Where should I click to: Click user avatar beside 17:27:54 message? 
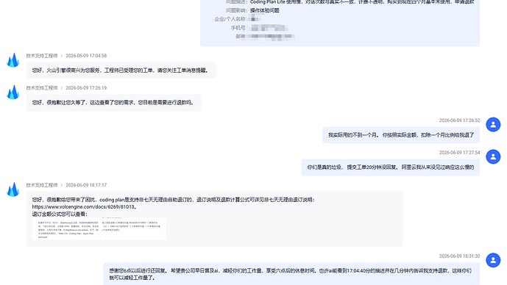tap(493, 156)
